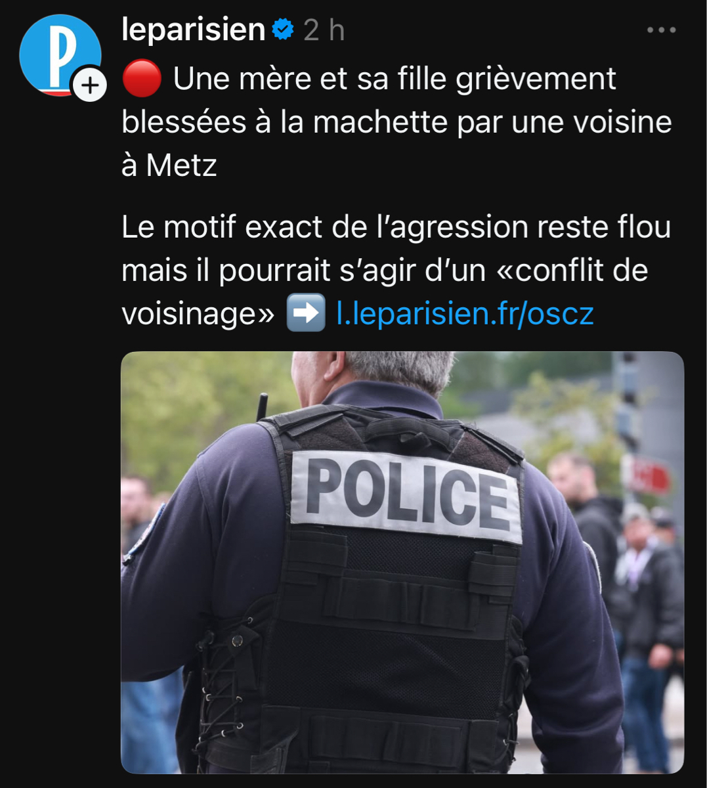
Task: Open the three-dot post options menu
Action: click(661, 30)
